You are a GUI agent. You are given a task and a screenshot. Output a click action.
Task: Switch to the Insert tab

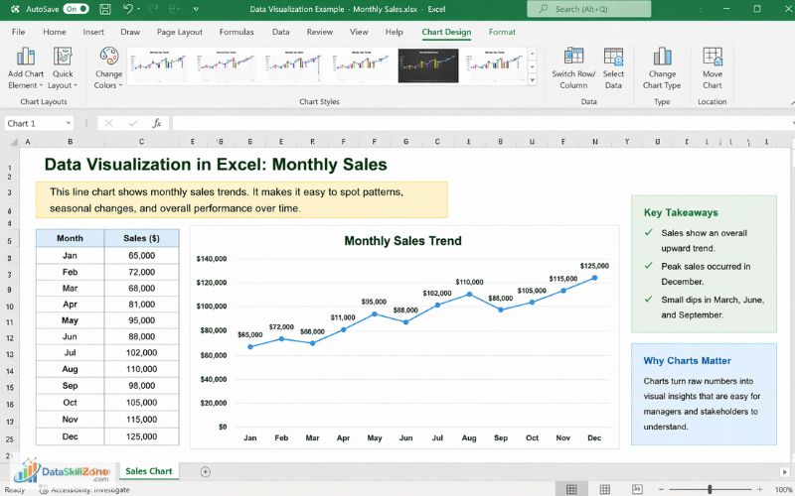93,32
